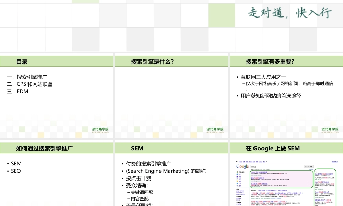Click the Google logo on the SEM slide
The image size is (343, 206).
(x=243, y=167)
